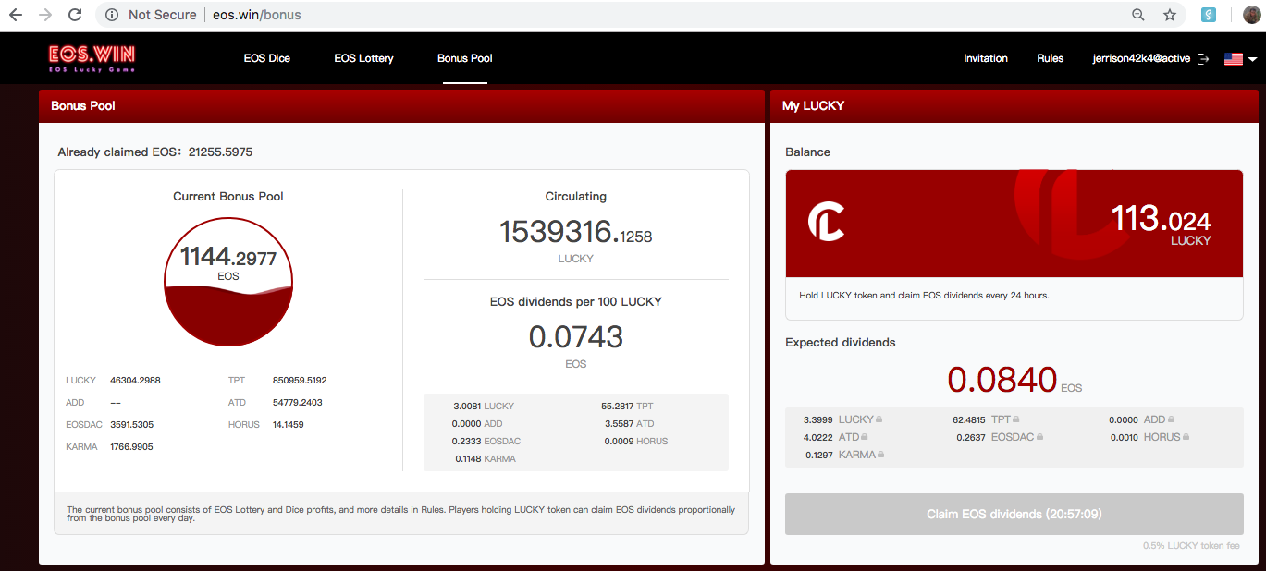
Task: Click HORUS pool value 14.1459
Action: 288,424
